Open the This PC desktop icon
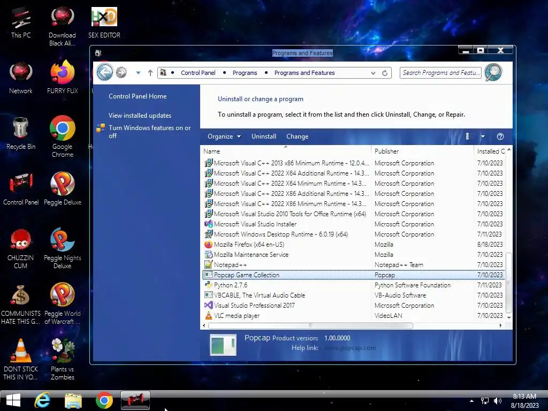Image resolution: width=548 pixels, height=411 pixels. pyautogui.click(x=21, y=22)
